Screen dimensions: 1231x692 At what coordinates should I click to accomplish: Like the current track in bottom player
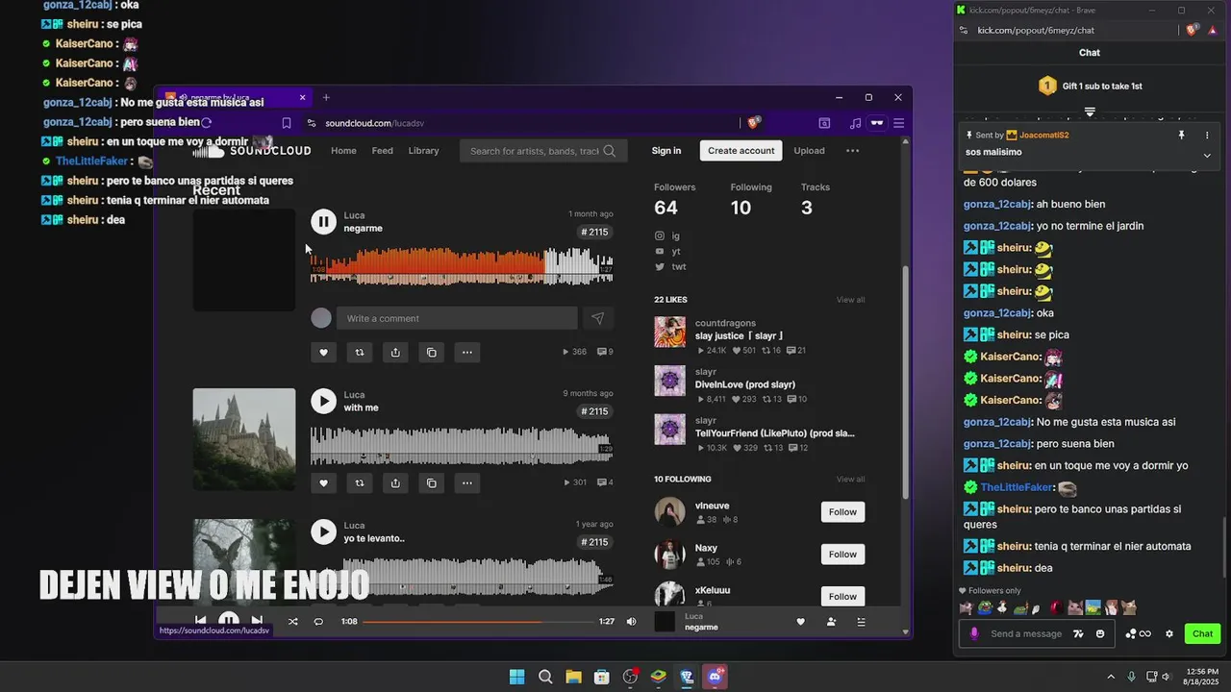pyautogui.click(x=800, y=622)
